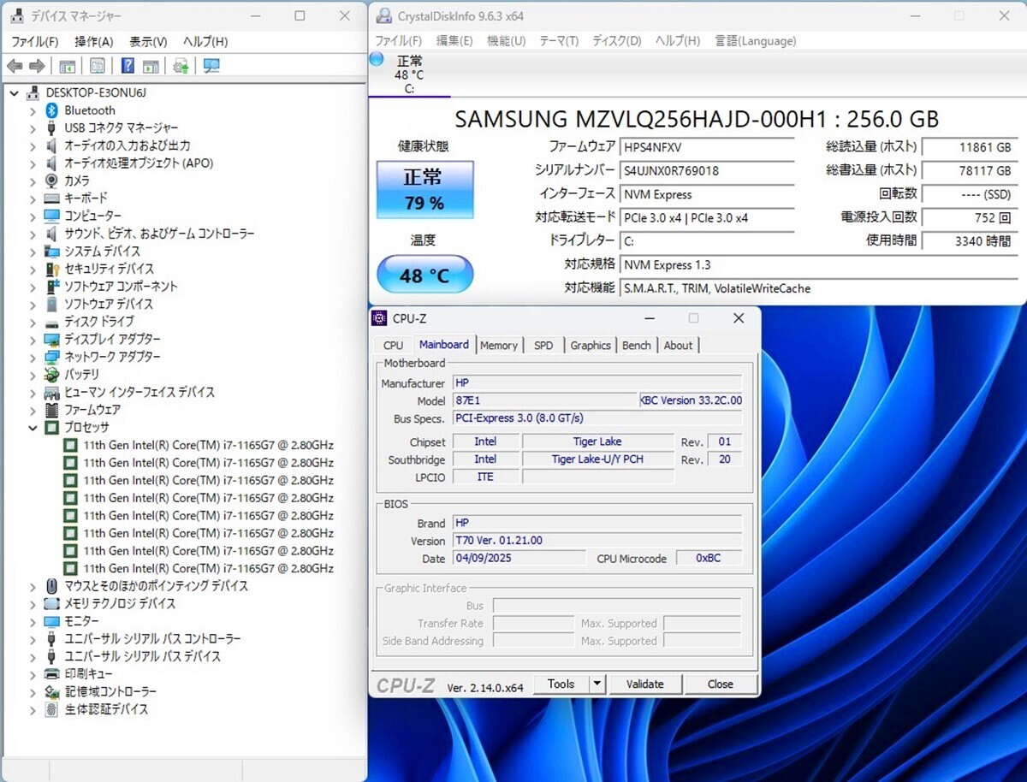This screenshot has height=782, width=1027.
Task: Click the HPS4NFXV firmware field
Action: click(708, 147)
